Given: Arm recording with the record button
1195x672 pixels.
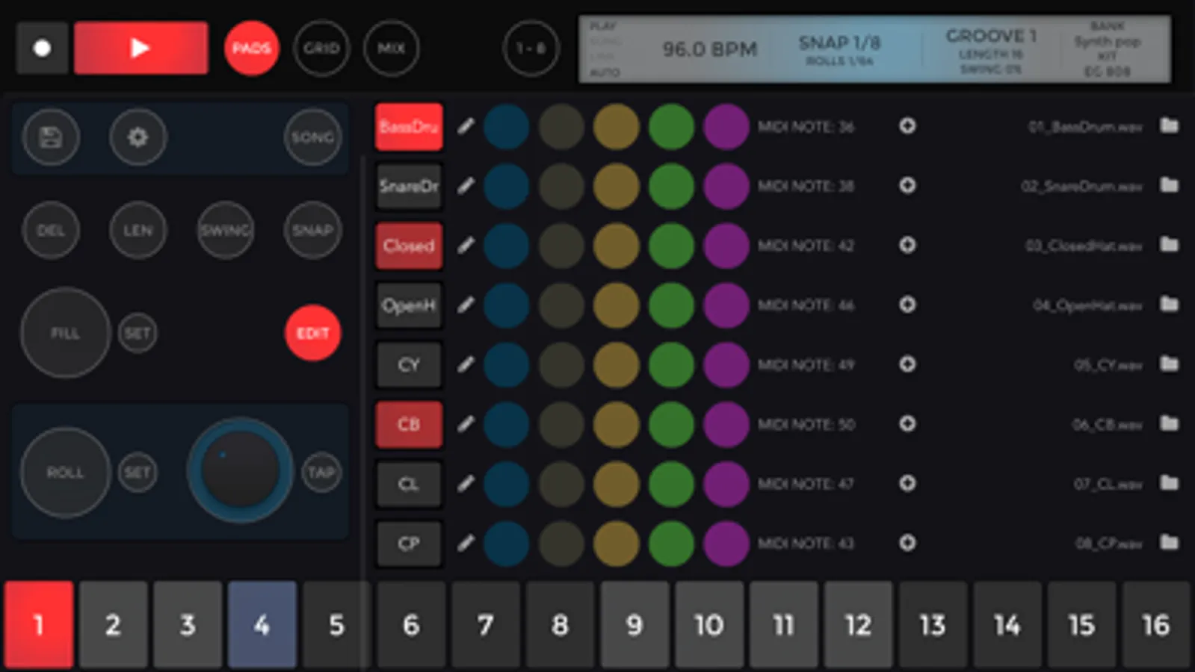Looking at the screenshot, I should tap(42, 49).
